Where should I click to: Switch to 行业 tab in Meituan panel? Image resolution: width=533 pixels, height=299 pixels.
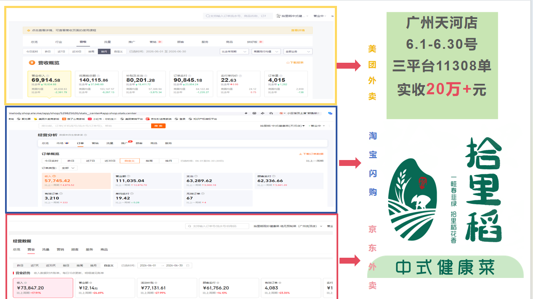tap(58, 42)
